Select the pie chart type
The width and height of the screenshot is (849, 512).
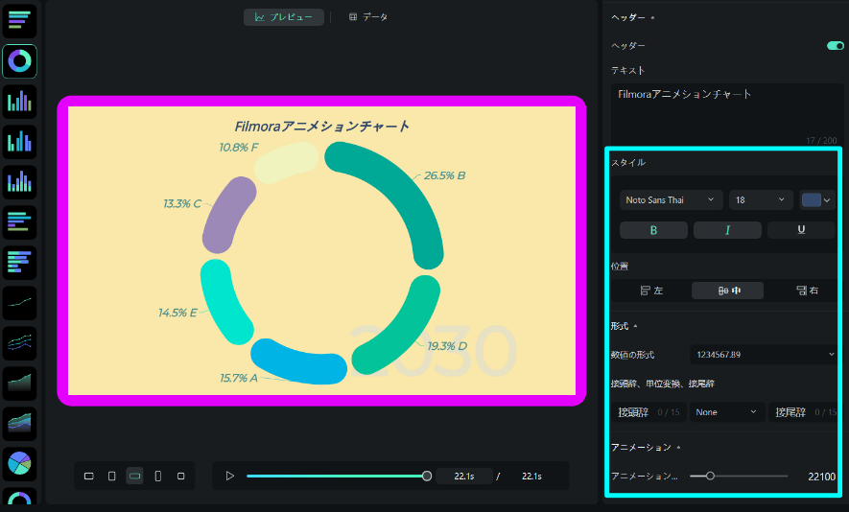tap(19, 464)
